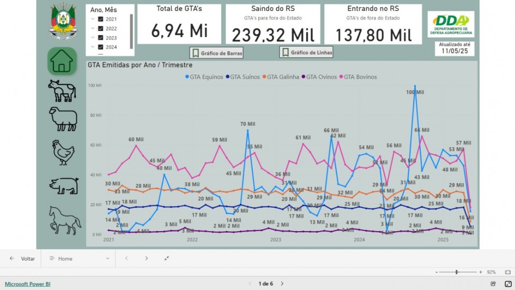Select the chicken (galinha) icon
The image size is (515, 290).
pos(63,153)
